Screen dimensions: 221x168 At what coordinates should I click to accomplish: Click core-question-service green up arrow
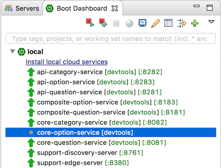[x=31, y=143]
